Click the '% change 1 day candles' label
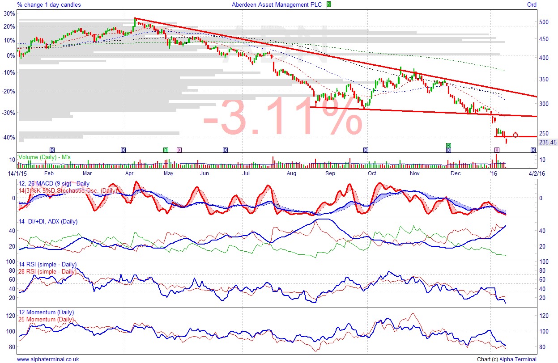558x363 pixels. pyautogui.click(x=49, y=4)
